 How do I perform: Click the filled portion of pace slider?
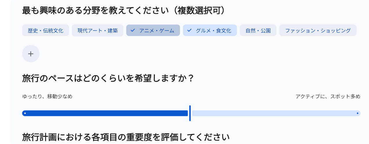point(105,113)
